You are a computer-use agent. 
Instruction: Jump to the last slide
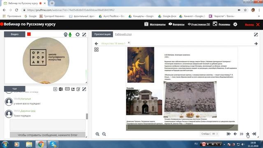pyautogui.click(x=254, y=134)
